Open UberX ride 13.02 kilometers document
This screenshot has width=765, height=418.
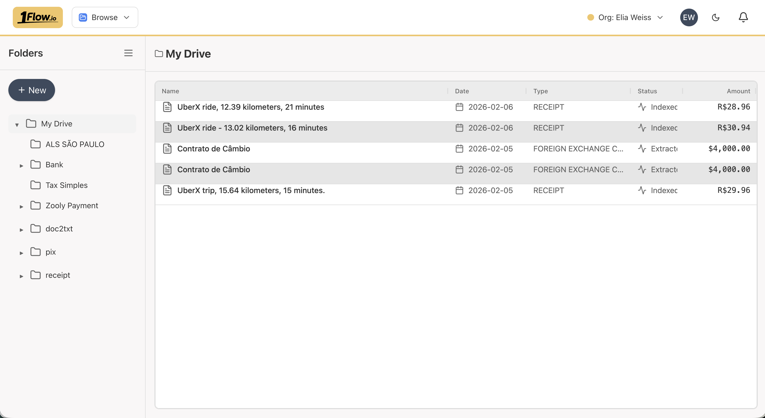pyautogui.click(x=252, y=128)
